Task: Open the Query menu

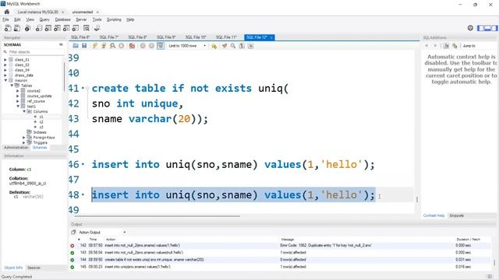Action: coord(44,19)
